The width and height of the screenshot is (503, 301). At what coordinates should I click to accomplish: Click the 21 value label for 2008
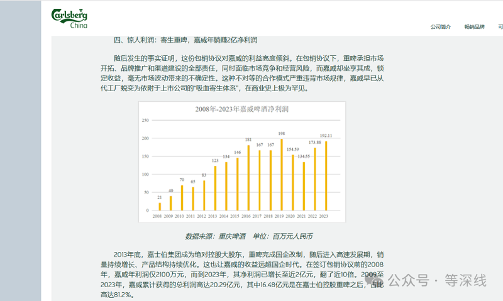point(160,197)
